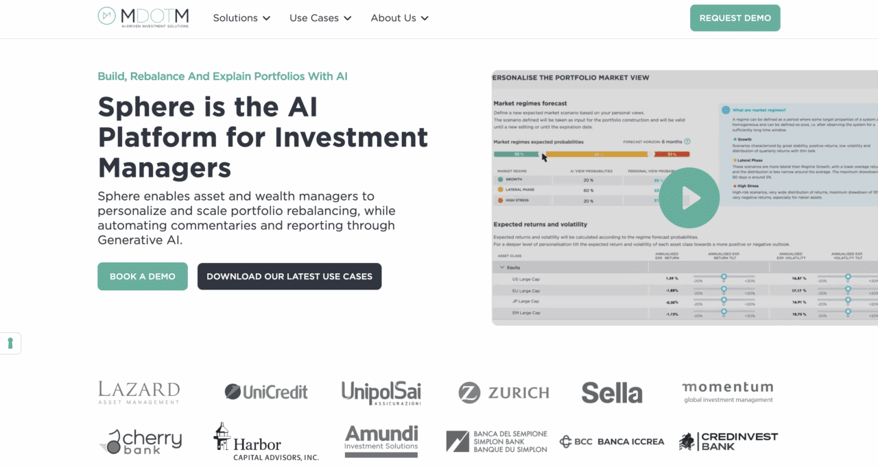
Task: Select the Zurich logo
Action: 504,392
